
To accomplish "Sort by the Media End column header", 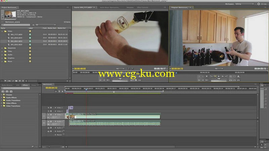I will pyautogui.click(x=62, y=28).
